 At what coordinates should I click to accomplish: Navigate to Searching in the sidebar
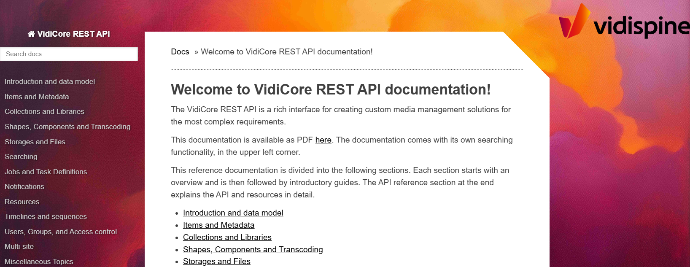(x=21, y=156)
